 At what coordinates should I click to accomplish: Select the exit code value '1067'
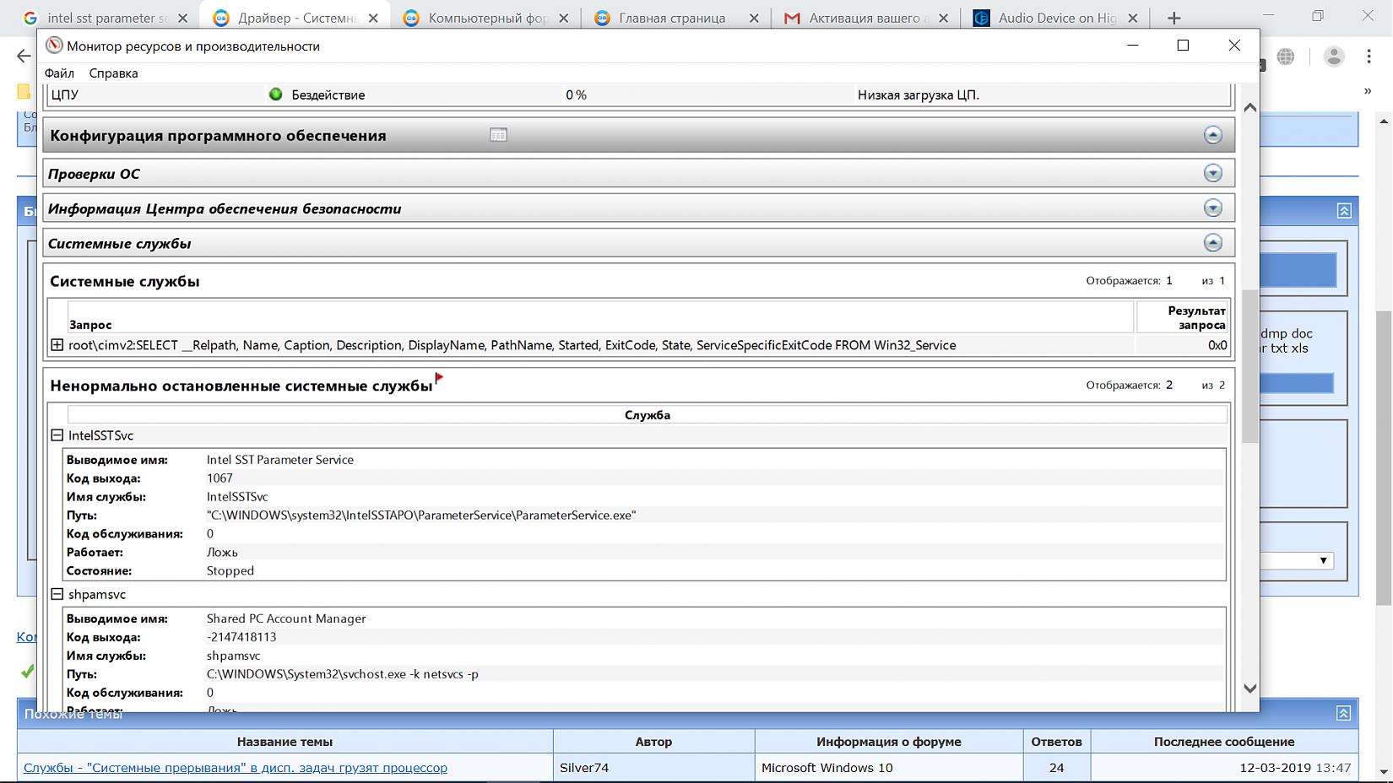coord(220,478)
